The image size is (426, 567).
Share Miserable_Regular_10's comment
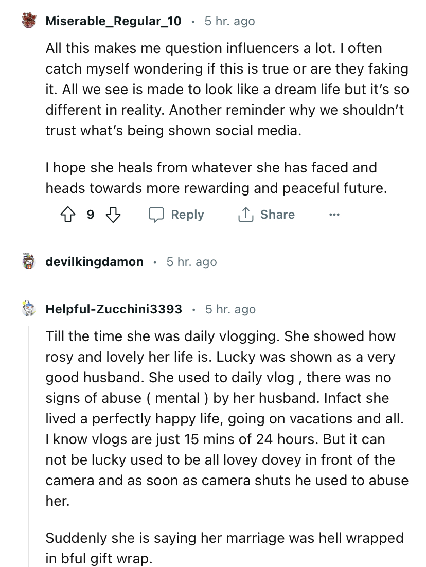266,215
